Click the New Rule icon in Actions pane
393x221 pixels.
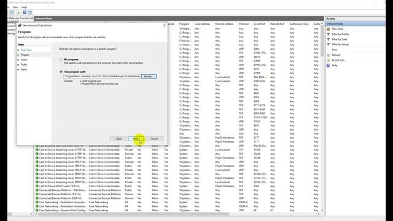tap(329, 29)
